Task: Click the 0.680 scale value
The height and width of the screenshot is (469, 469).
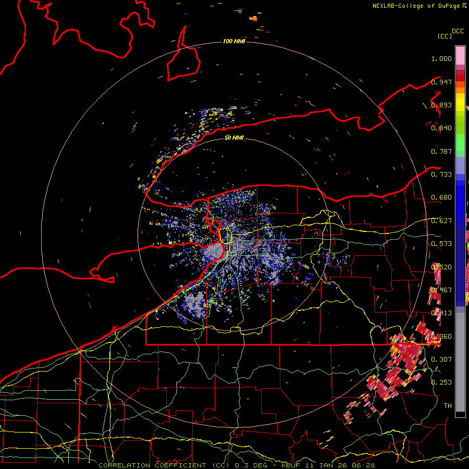Action: point(441,198)
